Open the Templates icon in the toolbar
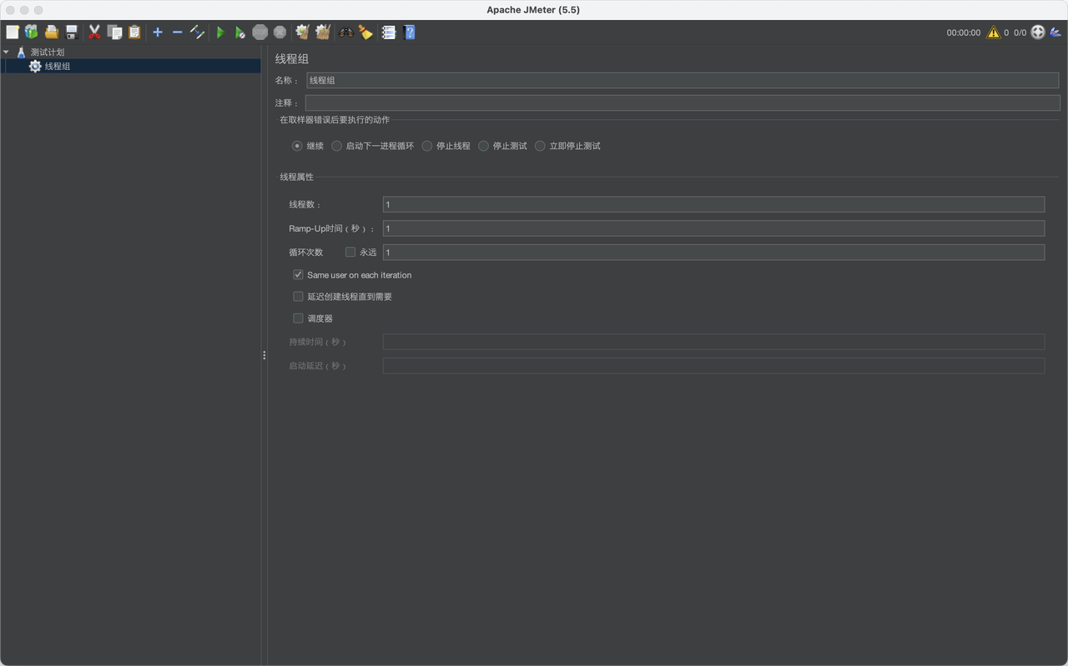Image resolution: width=1068 pixels, height=666 pixels. click(32, 33)
